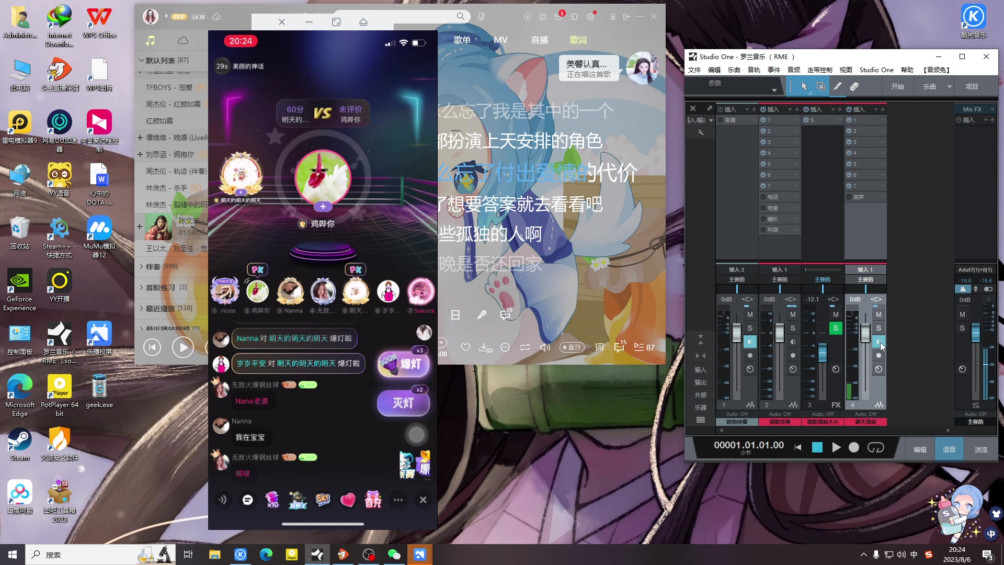Click the MV film icon in Kugou

[455, 314]
